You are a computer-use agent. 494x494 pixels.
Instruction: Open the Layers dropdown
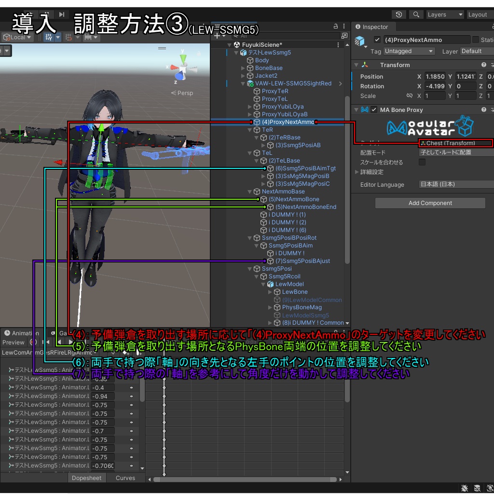coord(445,14)
